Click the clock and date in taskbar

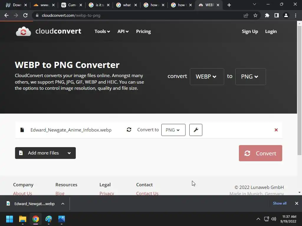288,219
